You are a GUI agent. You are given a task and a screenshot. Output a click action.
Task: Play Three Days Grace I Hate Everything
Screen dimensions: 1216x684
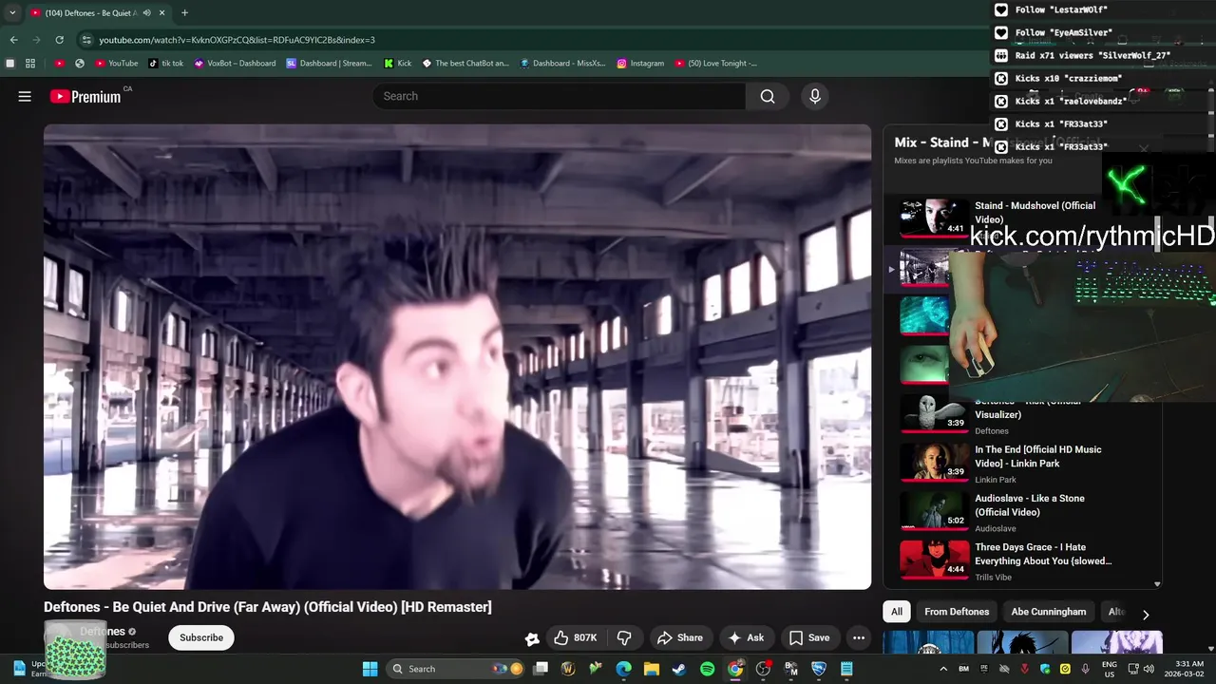[1022, 561]
